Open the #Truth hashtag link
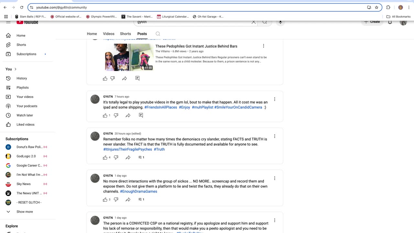The width and height of the screenshot is (414, 233). pos(159,149)
